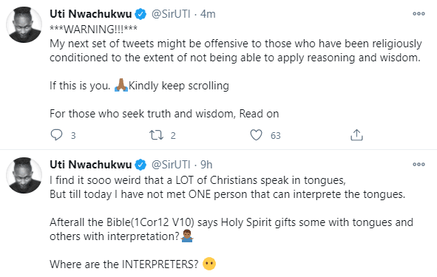Open Uti Nwachukwu's avatar on the second tweet
This screenshot has width=437, height=277.
click(x=24, y=175)
